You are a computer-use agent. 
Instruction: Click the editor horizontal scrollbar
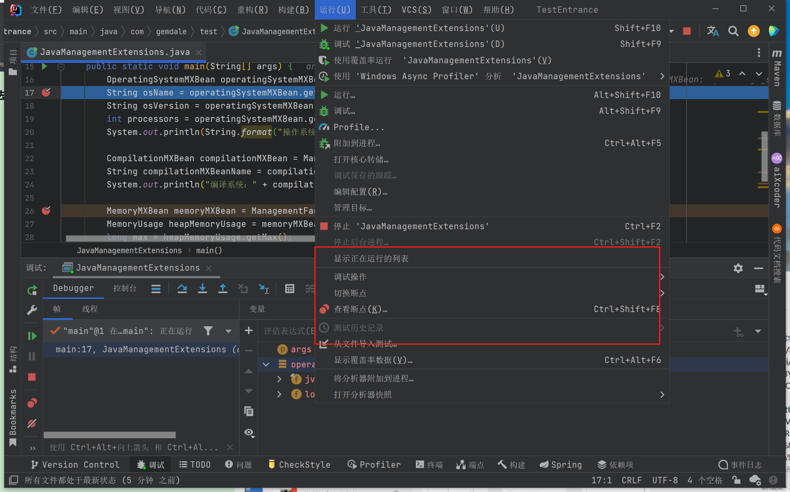point(190,238)
